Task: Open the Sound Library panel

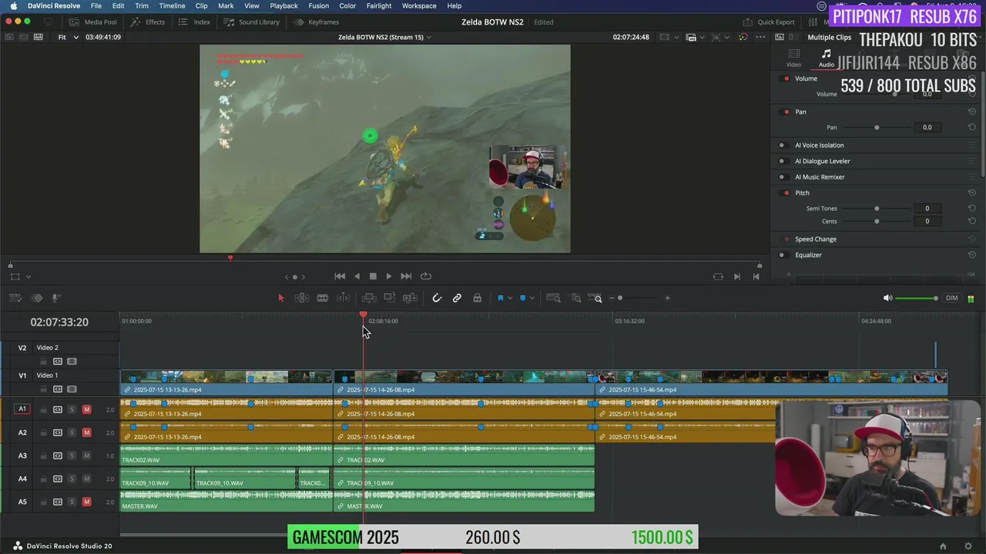Action: point(252,22)
